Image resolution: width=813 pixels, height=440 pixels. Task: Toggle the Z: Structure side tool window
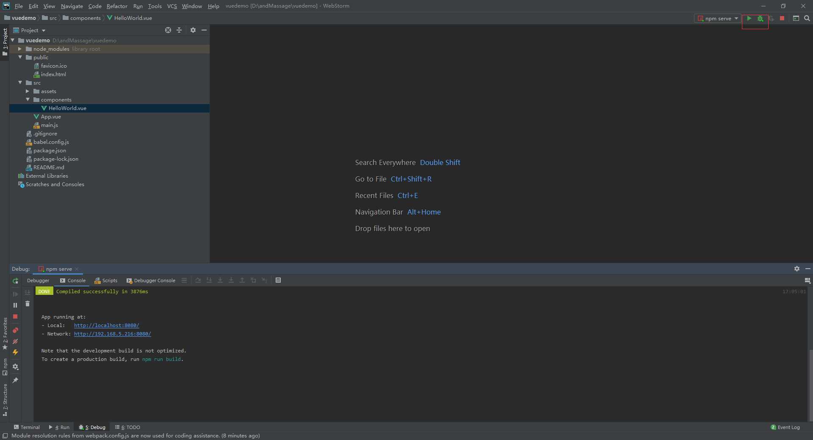click(5, 400)
